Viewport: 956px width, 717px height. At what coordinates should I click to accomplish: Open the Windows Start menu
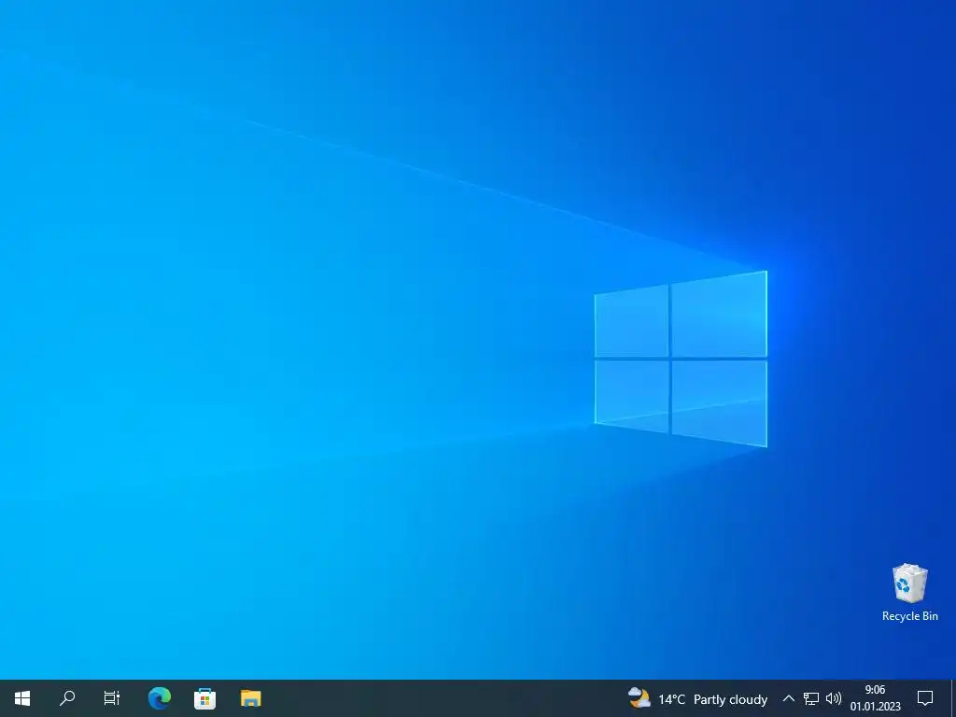pos(22,698)
